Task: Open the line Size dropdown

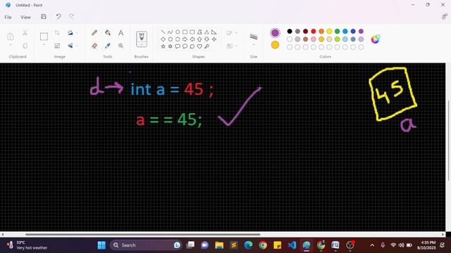Action: click(x=254, y=39)
